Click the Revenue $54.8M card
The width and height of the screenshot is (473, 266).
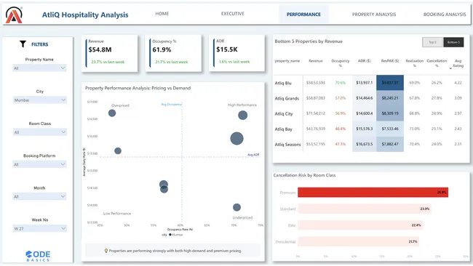pyautogui.click(x=110, y=53)
